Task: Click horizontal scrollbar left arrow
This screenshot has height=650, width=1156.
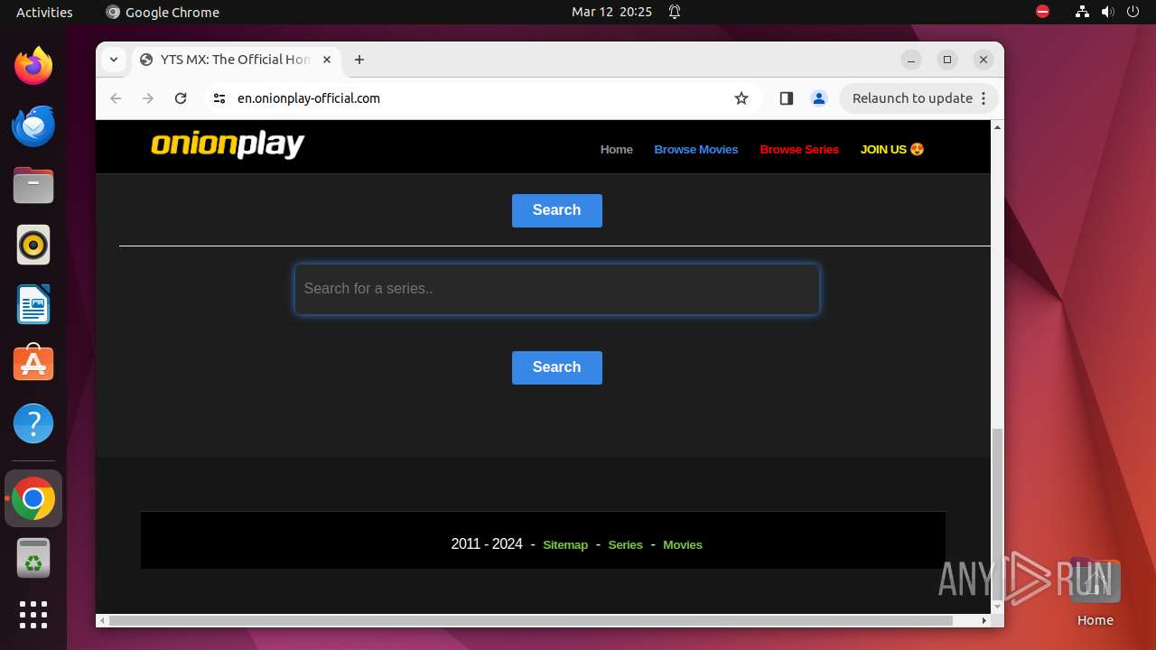Action: (103, 620)
